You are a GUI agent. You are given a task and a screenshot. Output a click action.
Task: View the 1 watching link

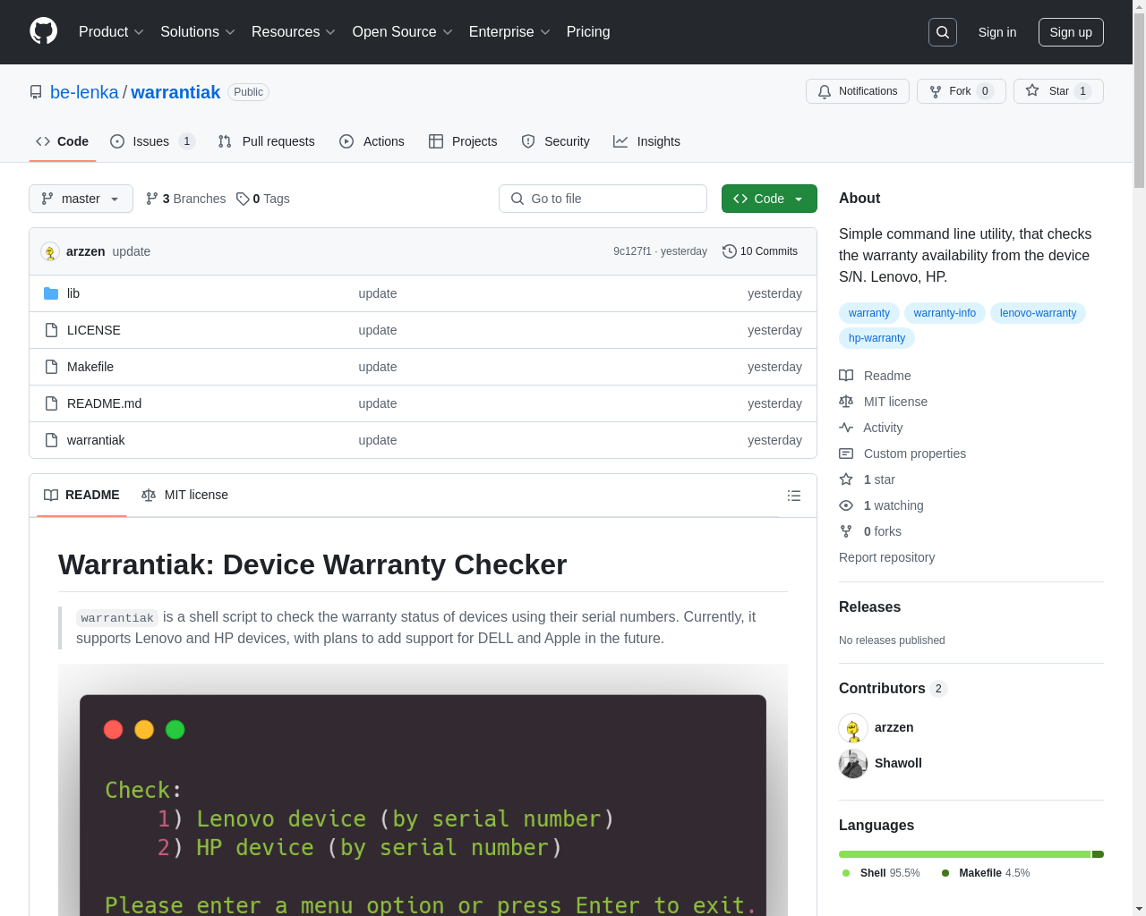coord(881,505)
